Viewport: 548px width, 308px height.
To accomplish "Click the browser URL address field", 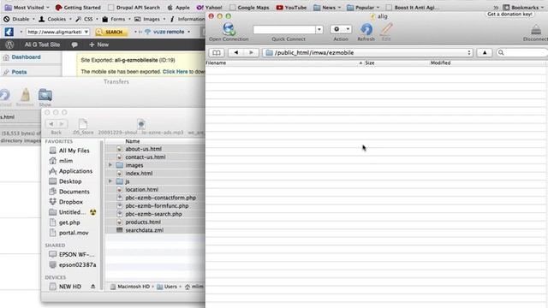I will tap(57, 32).
